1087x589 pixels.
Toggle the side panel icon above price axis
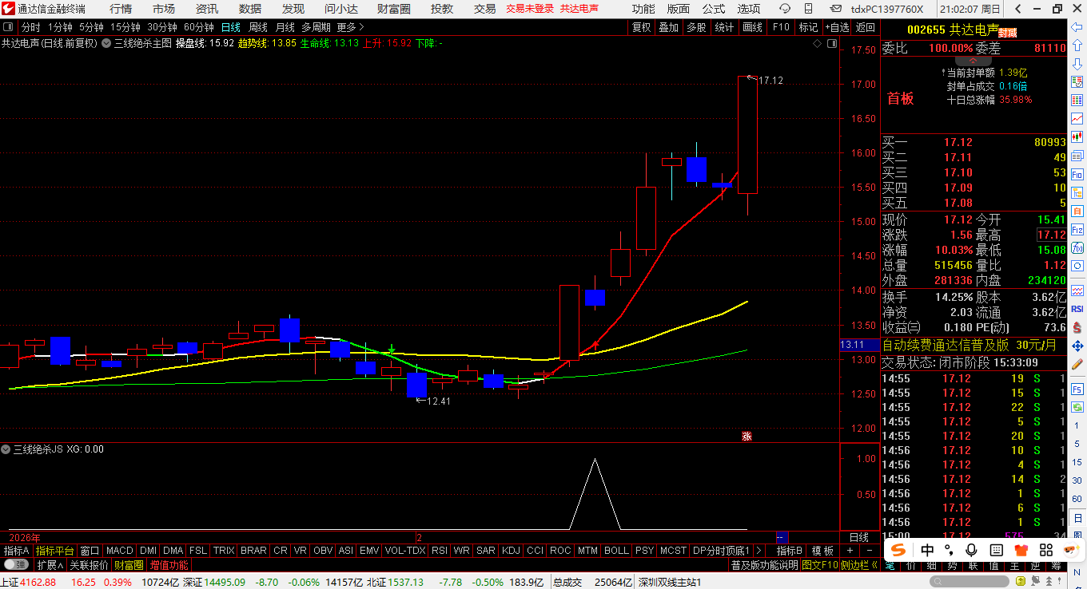pyautogui.click(x=832, y=43)
